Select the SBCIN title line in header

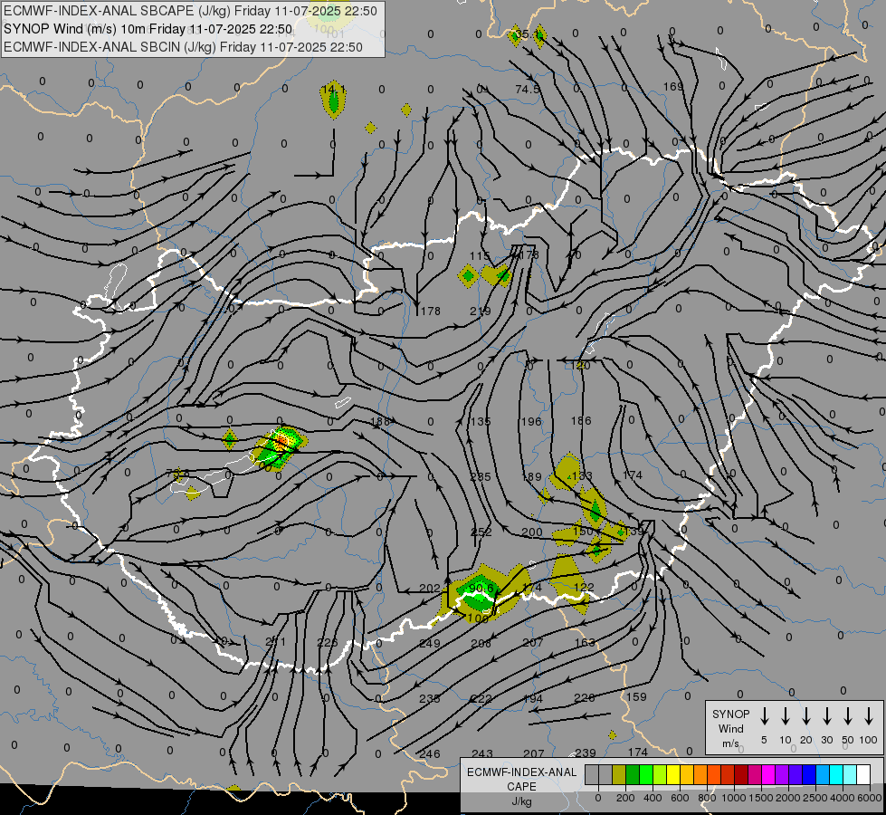[183, 47]
